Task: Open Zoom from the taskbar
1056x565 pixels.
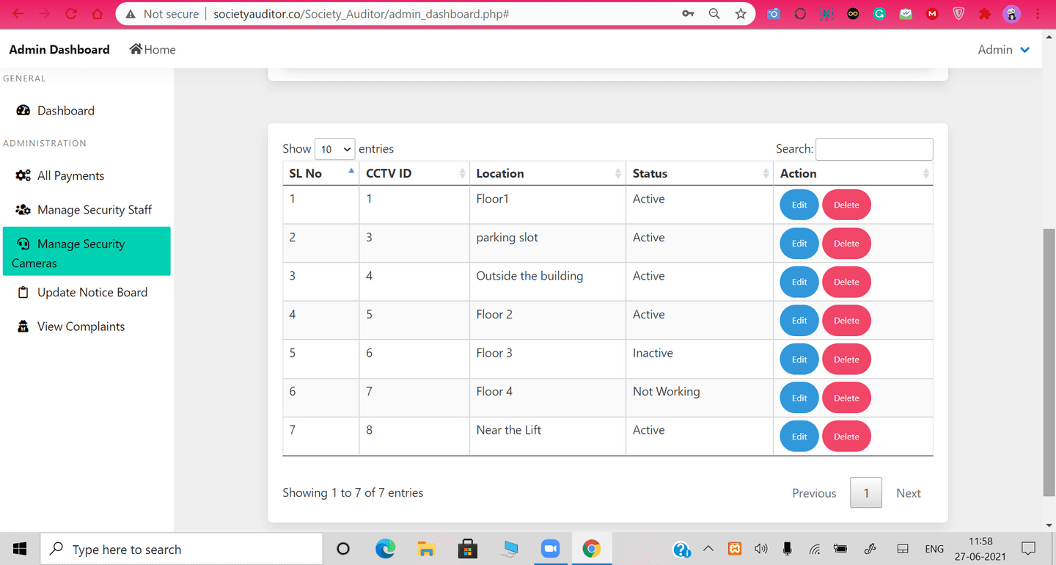Action: click(x=550, y=549)
